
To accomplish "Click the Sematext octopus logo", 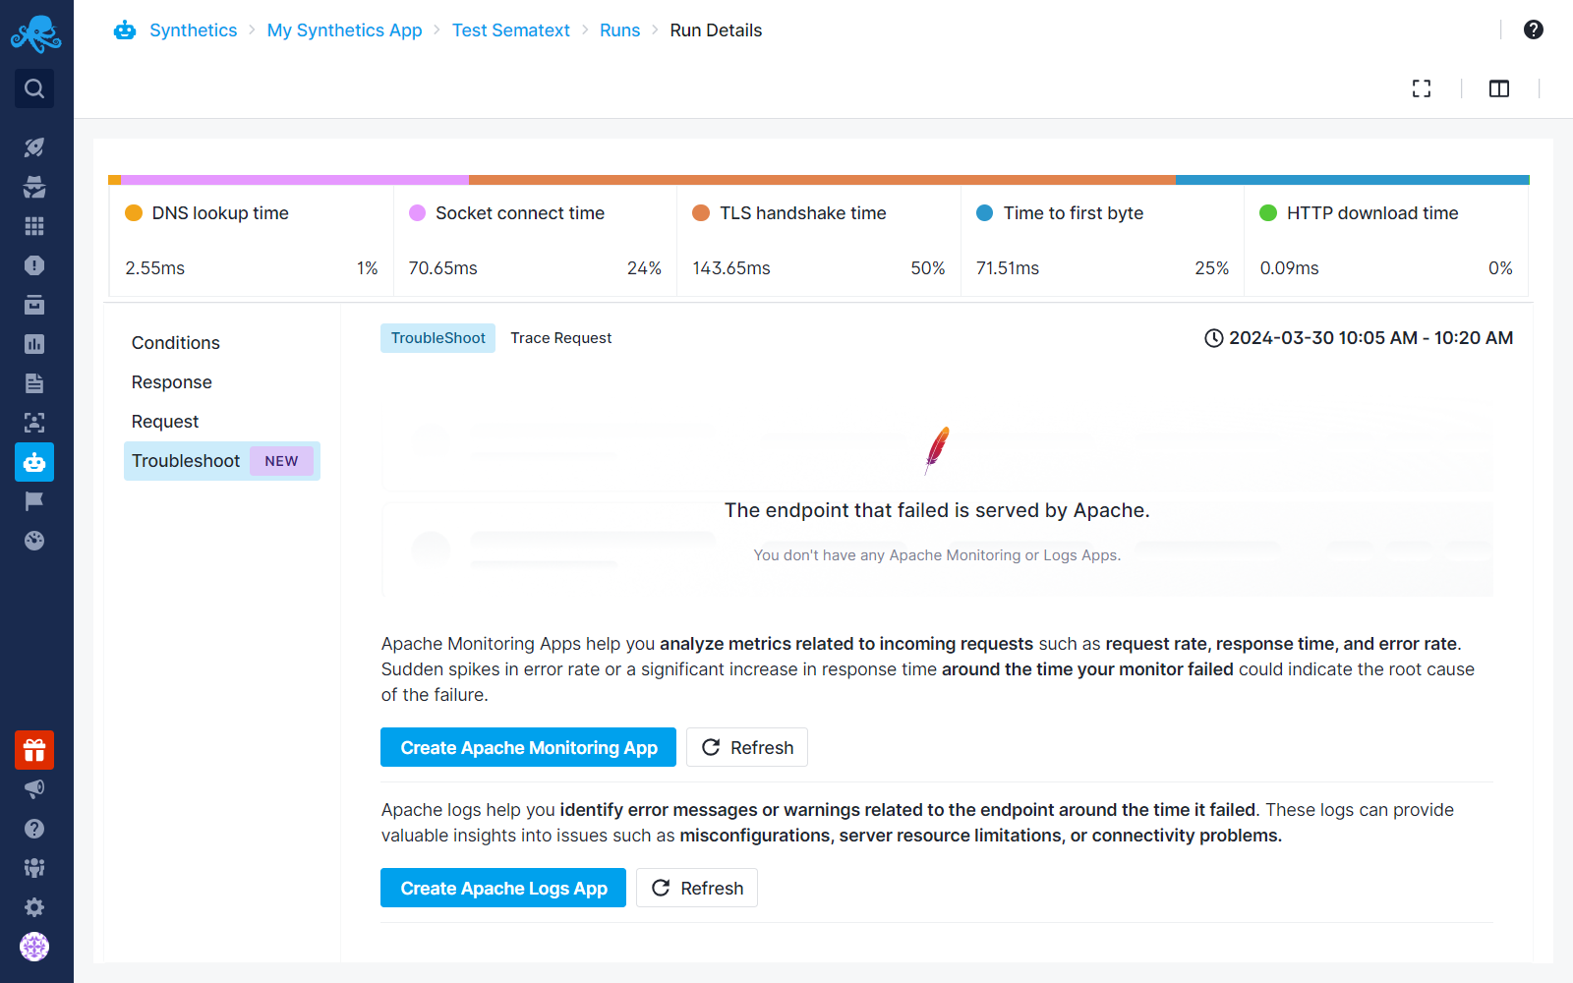I will [x=35, y=34].
